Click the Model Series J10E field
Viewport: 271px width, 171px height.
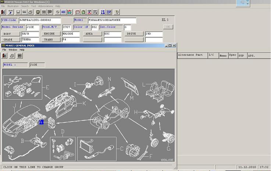32,27
